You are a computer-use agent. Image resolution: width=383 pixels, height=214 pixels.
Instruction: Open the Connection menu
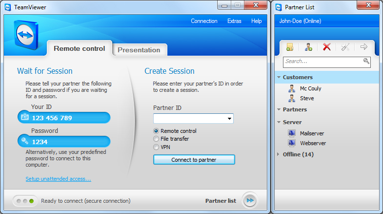click(204, 21)
